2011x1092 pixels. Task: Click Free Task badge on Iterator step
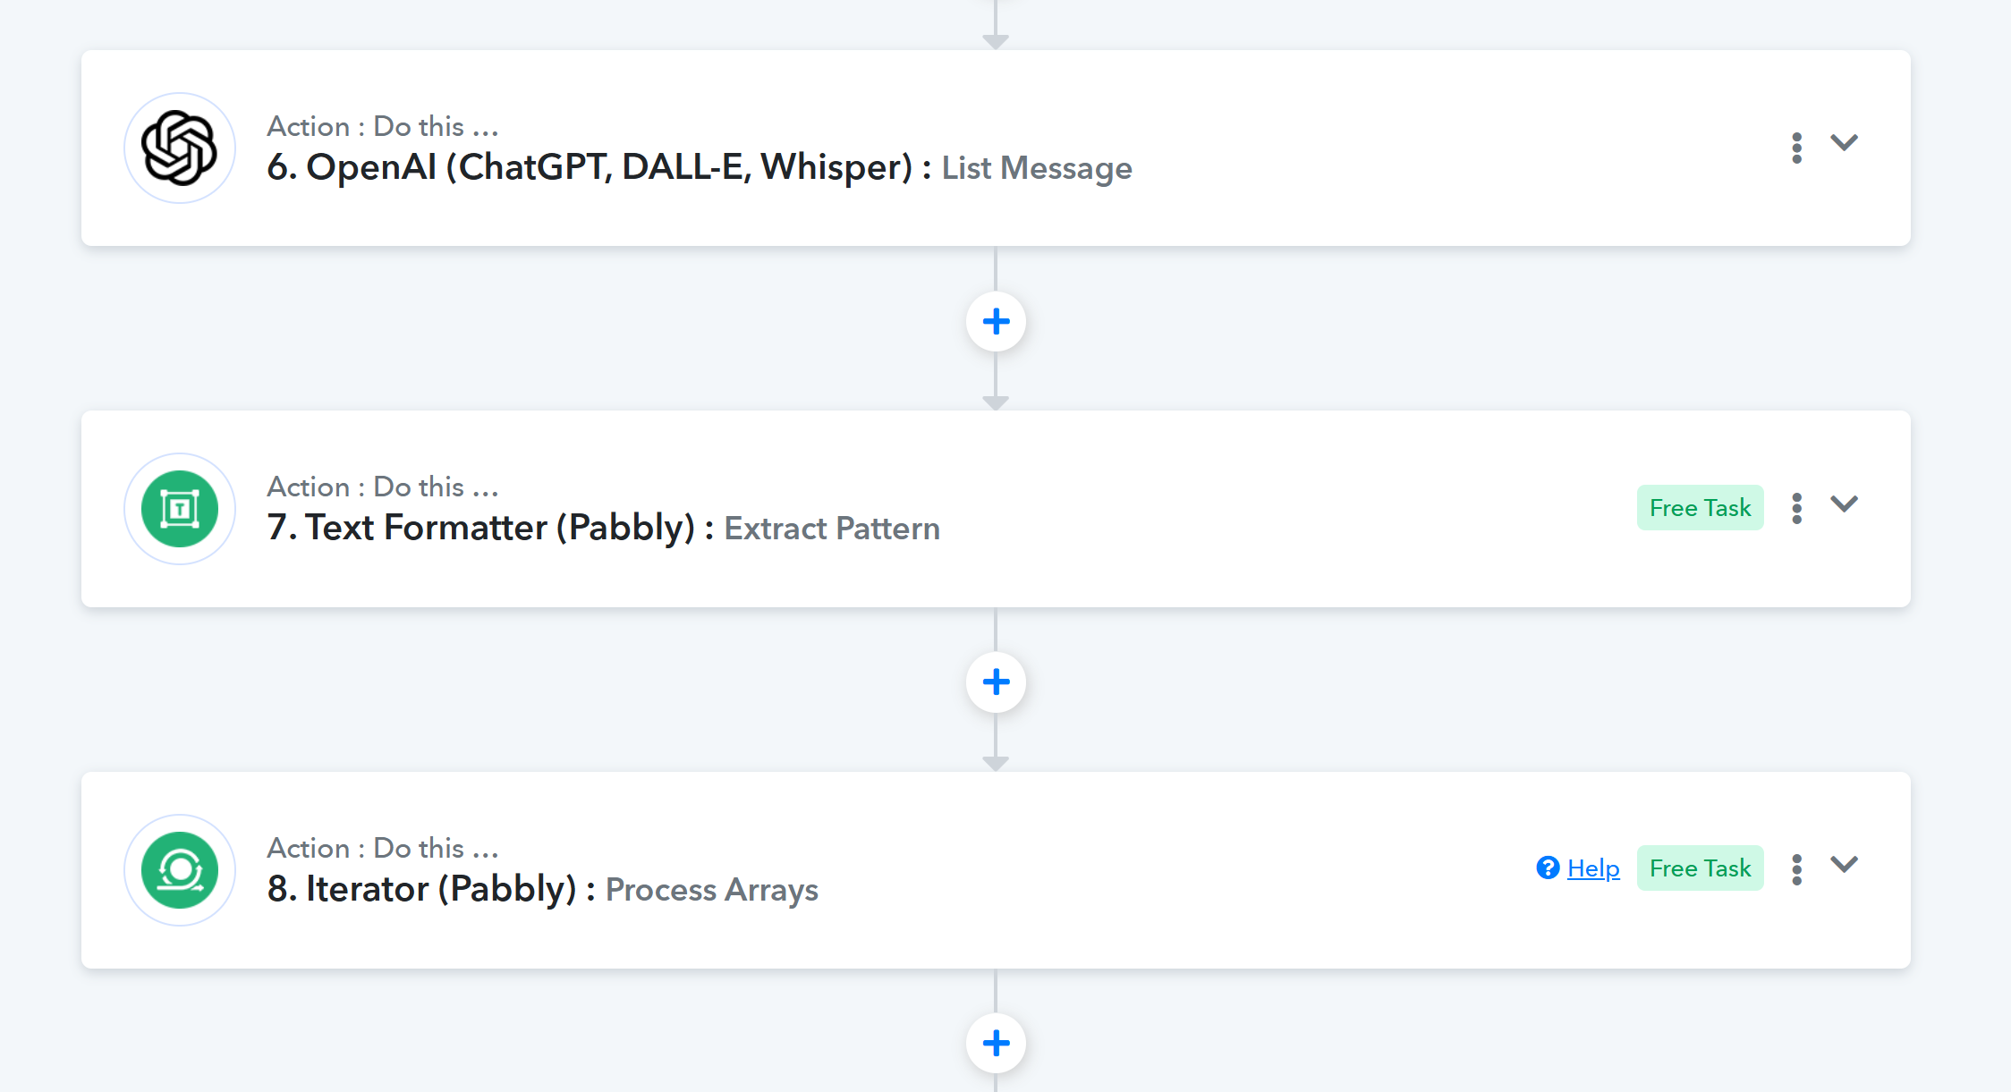1700,868
